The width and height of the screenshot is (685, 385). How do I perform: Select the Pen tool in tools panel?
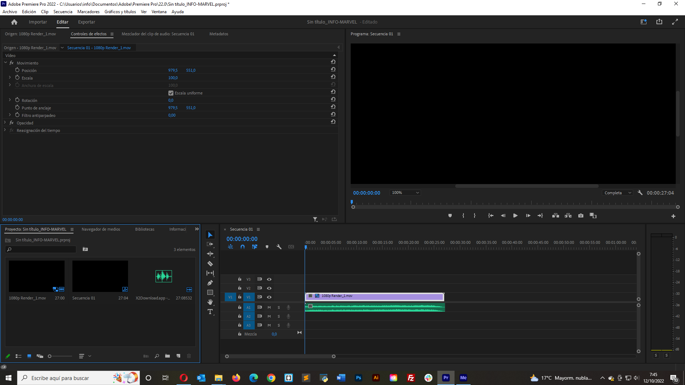(210, 283)
